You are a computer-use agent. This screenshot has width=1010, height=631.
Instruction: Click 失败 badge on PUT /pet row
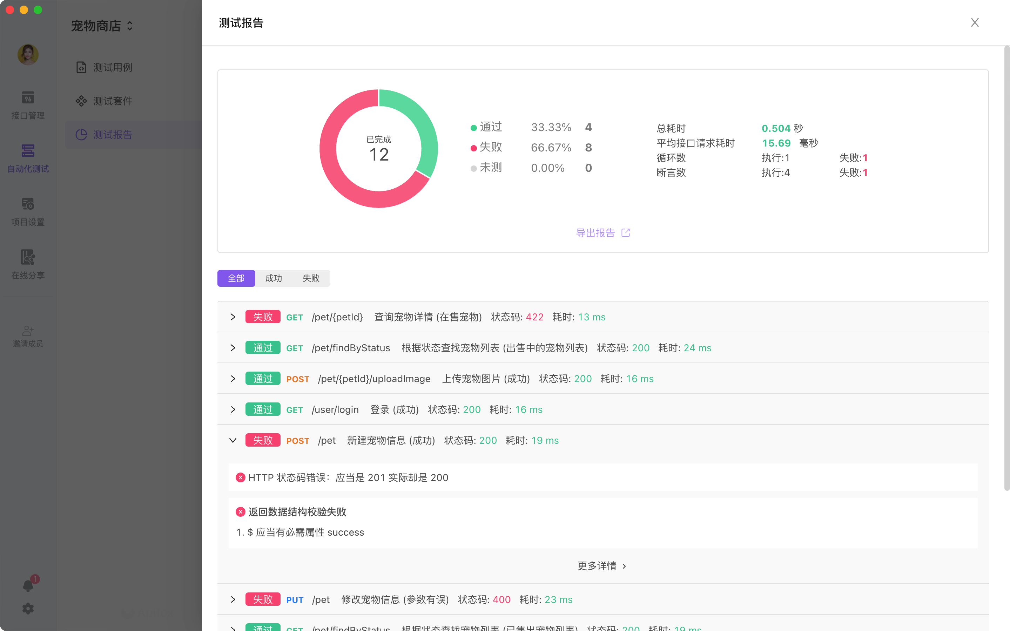point(263,600)
